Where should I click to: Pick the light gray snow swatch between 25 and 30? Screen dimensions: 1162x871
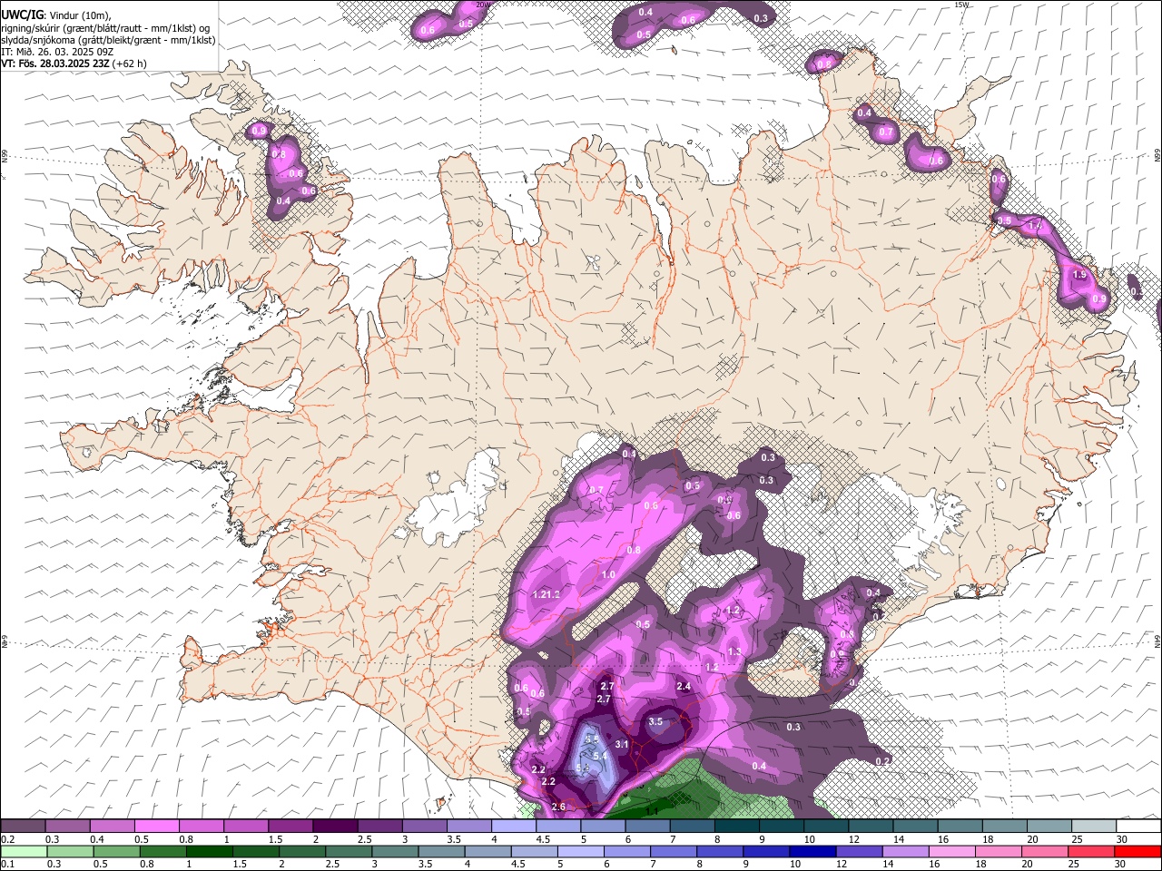pos(1093,827)
